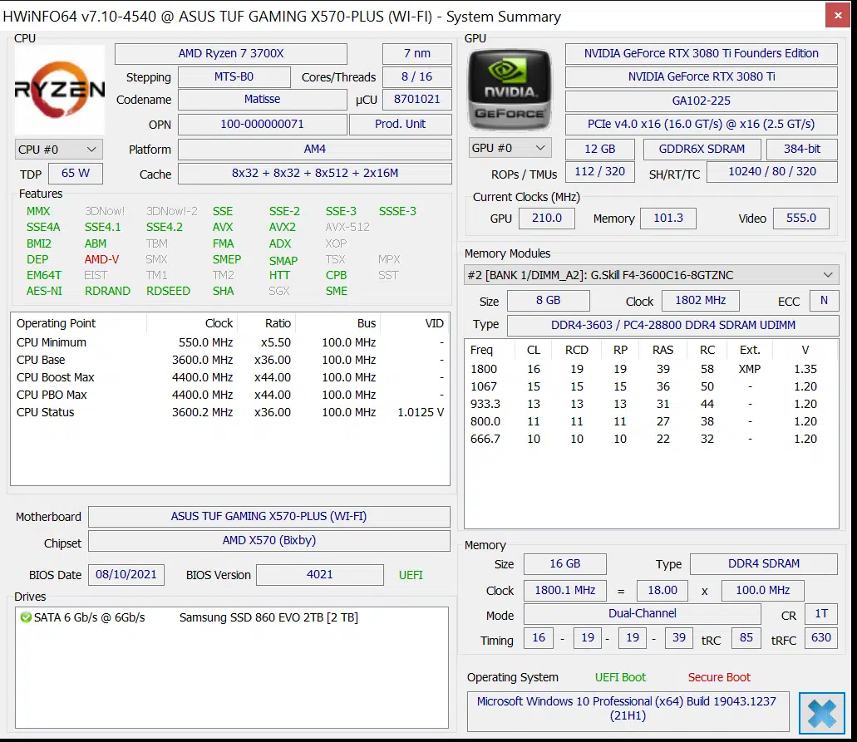Click the OPN 100-000000071 field

[x=263, y=124]
